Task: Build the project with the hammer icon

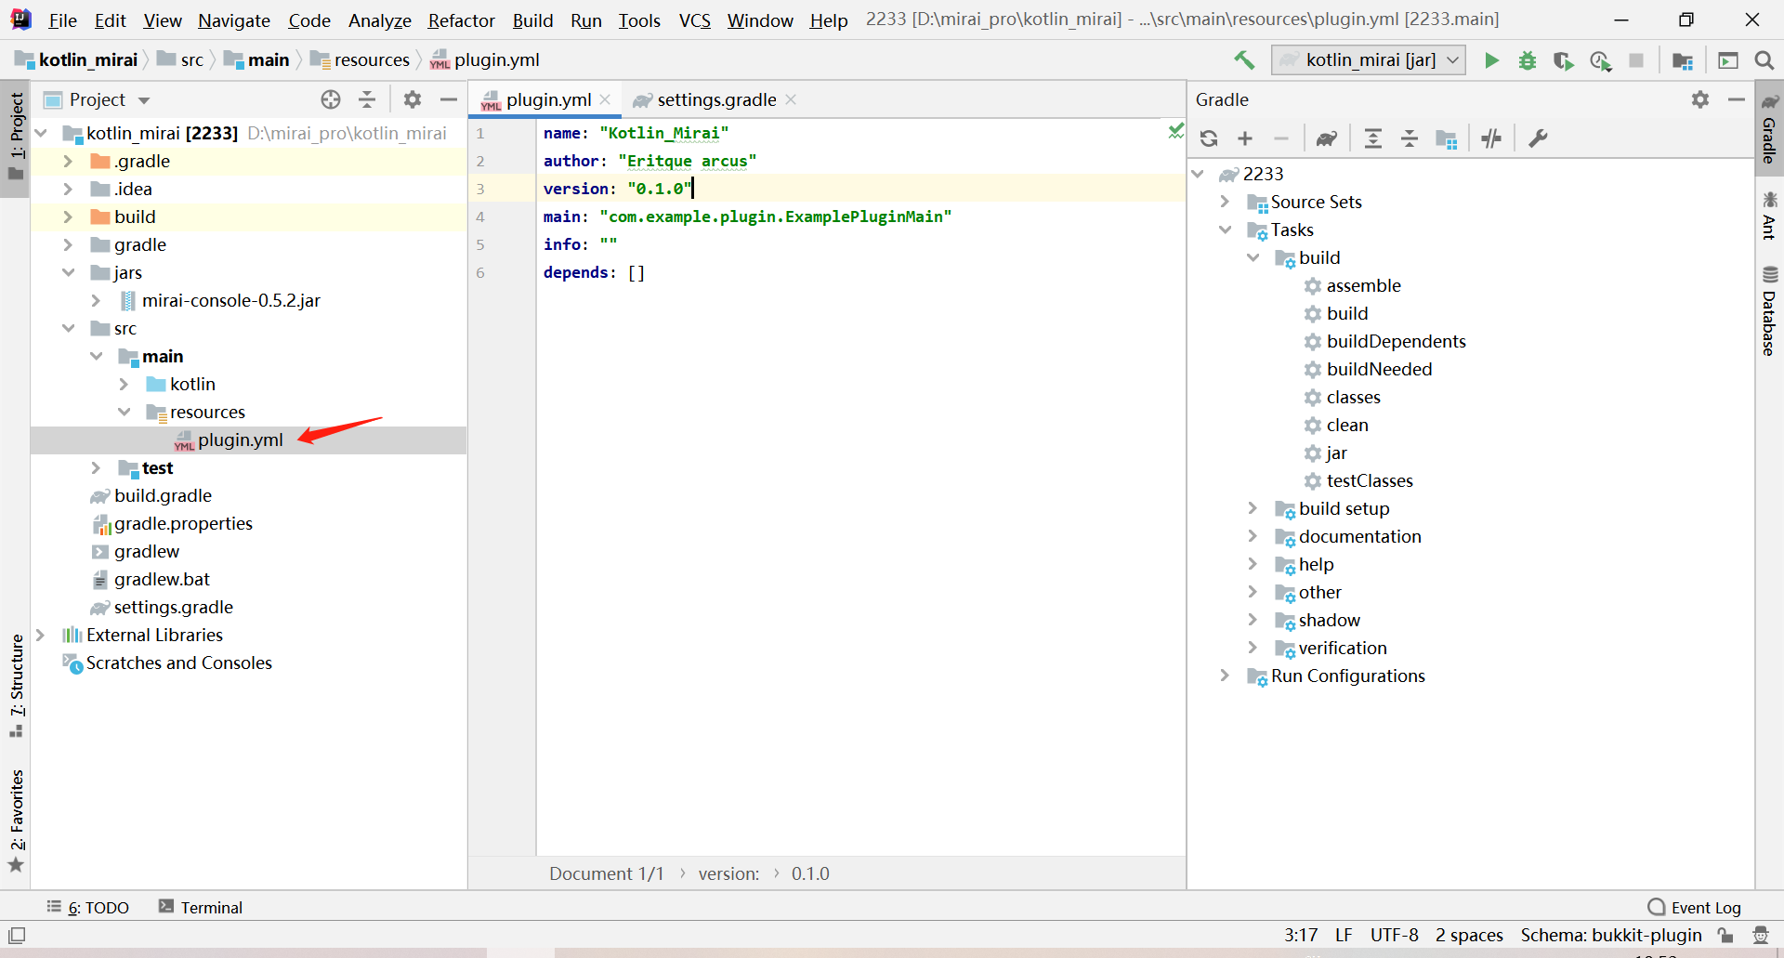Action: pyautogui.click(x=1244, y=60)
